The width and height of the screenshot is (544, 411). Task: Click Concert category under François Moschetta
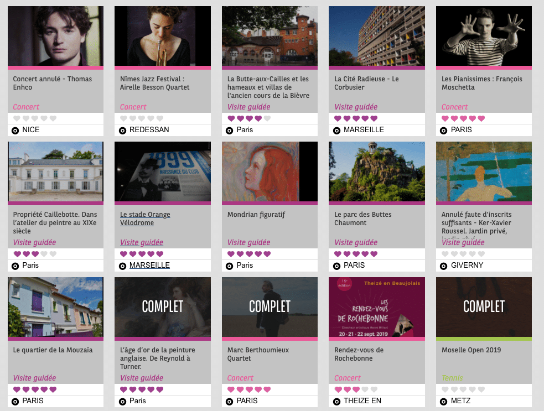point(454,107)
